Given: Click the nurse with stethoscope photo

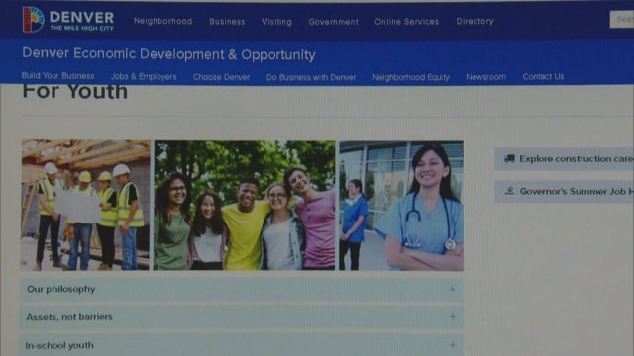Looking at the screenshot, I should tap(401, 206).
